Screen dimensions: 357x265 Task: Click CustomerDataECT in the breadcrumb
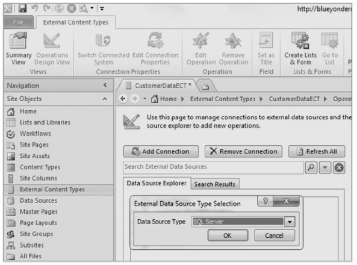tap(294, 99)
